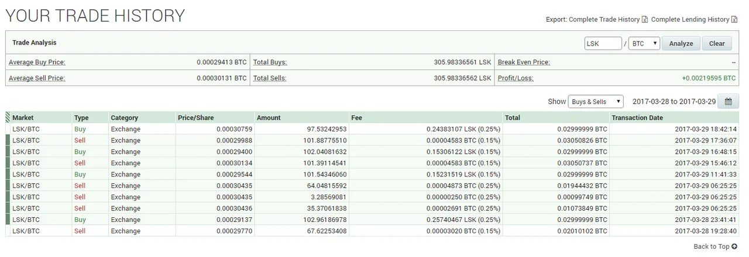Sort table by Amount column header
This screenshot has width=749, height=257.
tap(302, 117)
